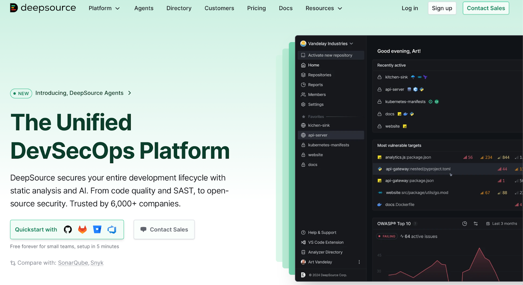The image size is (523, 285).
Task: Open the three-dot menu beside Art Vandelay
Action: [359, 262]
